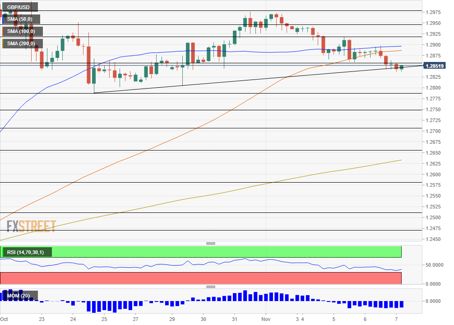Click the 5 date axis label
The image size is (454, 325).
(334, 319)
